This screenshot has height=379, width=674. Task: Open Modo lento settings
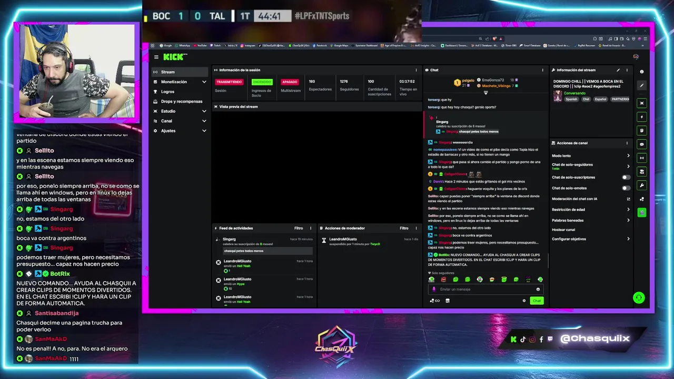coord(590,156)
